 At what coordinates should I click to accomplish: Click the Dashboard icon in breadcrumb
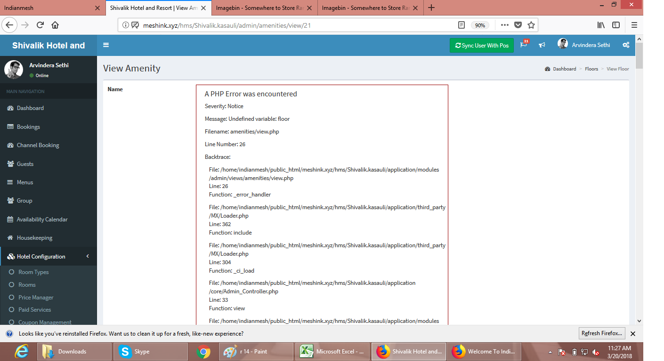coord(548,69)
